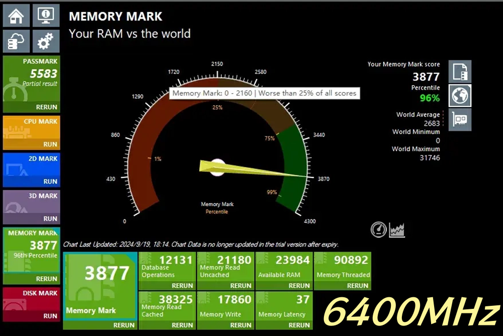Viewport: 503px width, 336px height.
Task: Rerun the PassMark overall test
Action: [46, 107]
